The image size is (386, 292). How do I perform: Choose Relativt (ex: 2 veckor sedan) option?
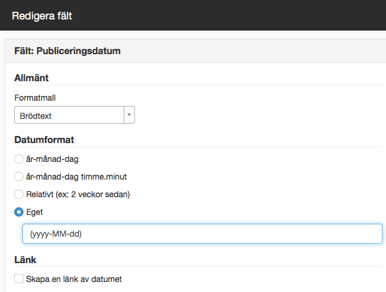(x=19, y=194)
